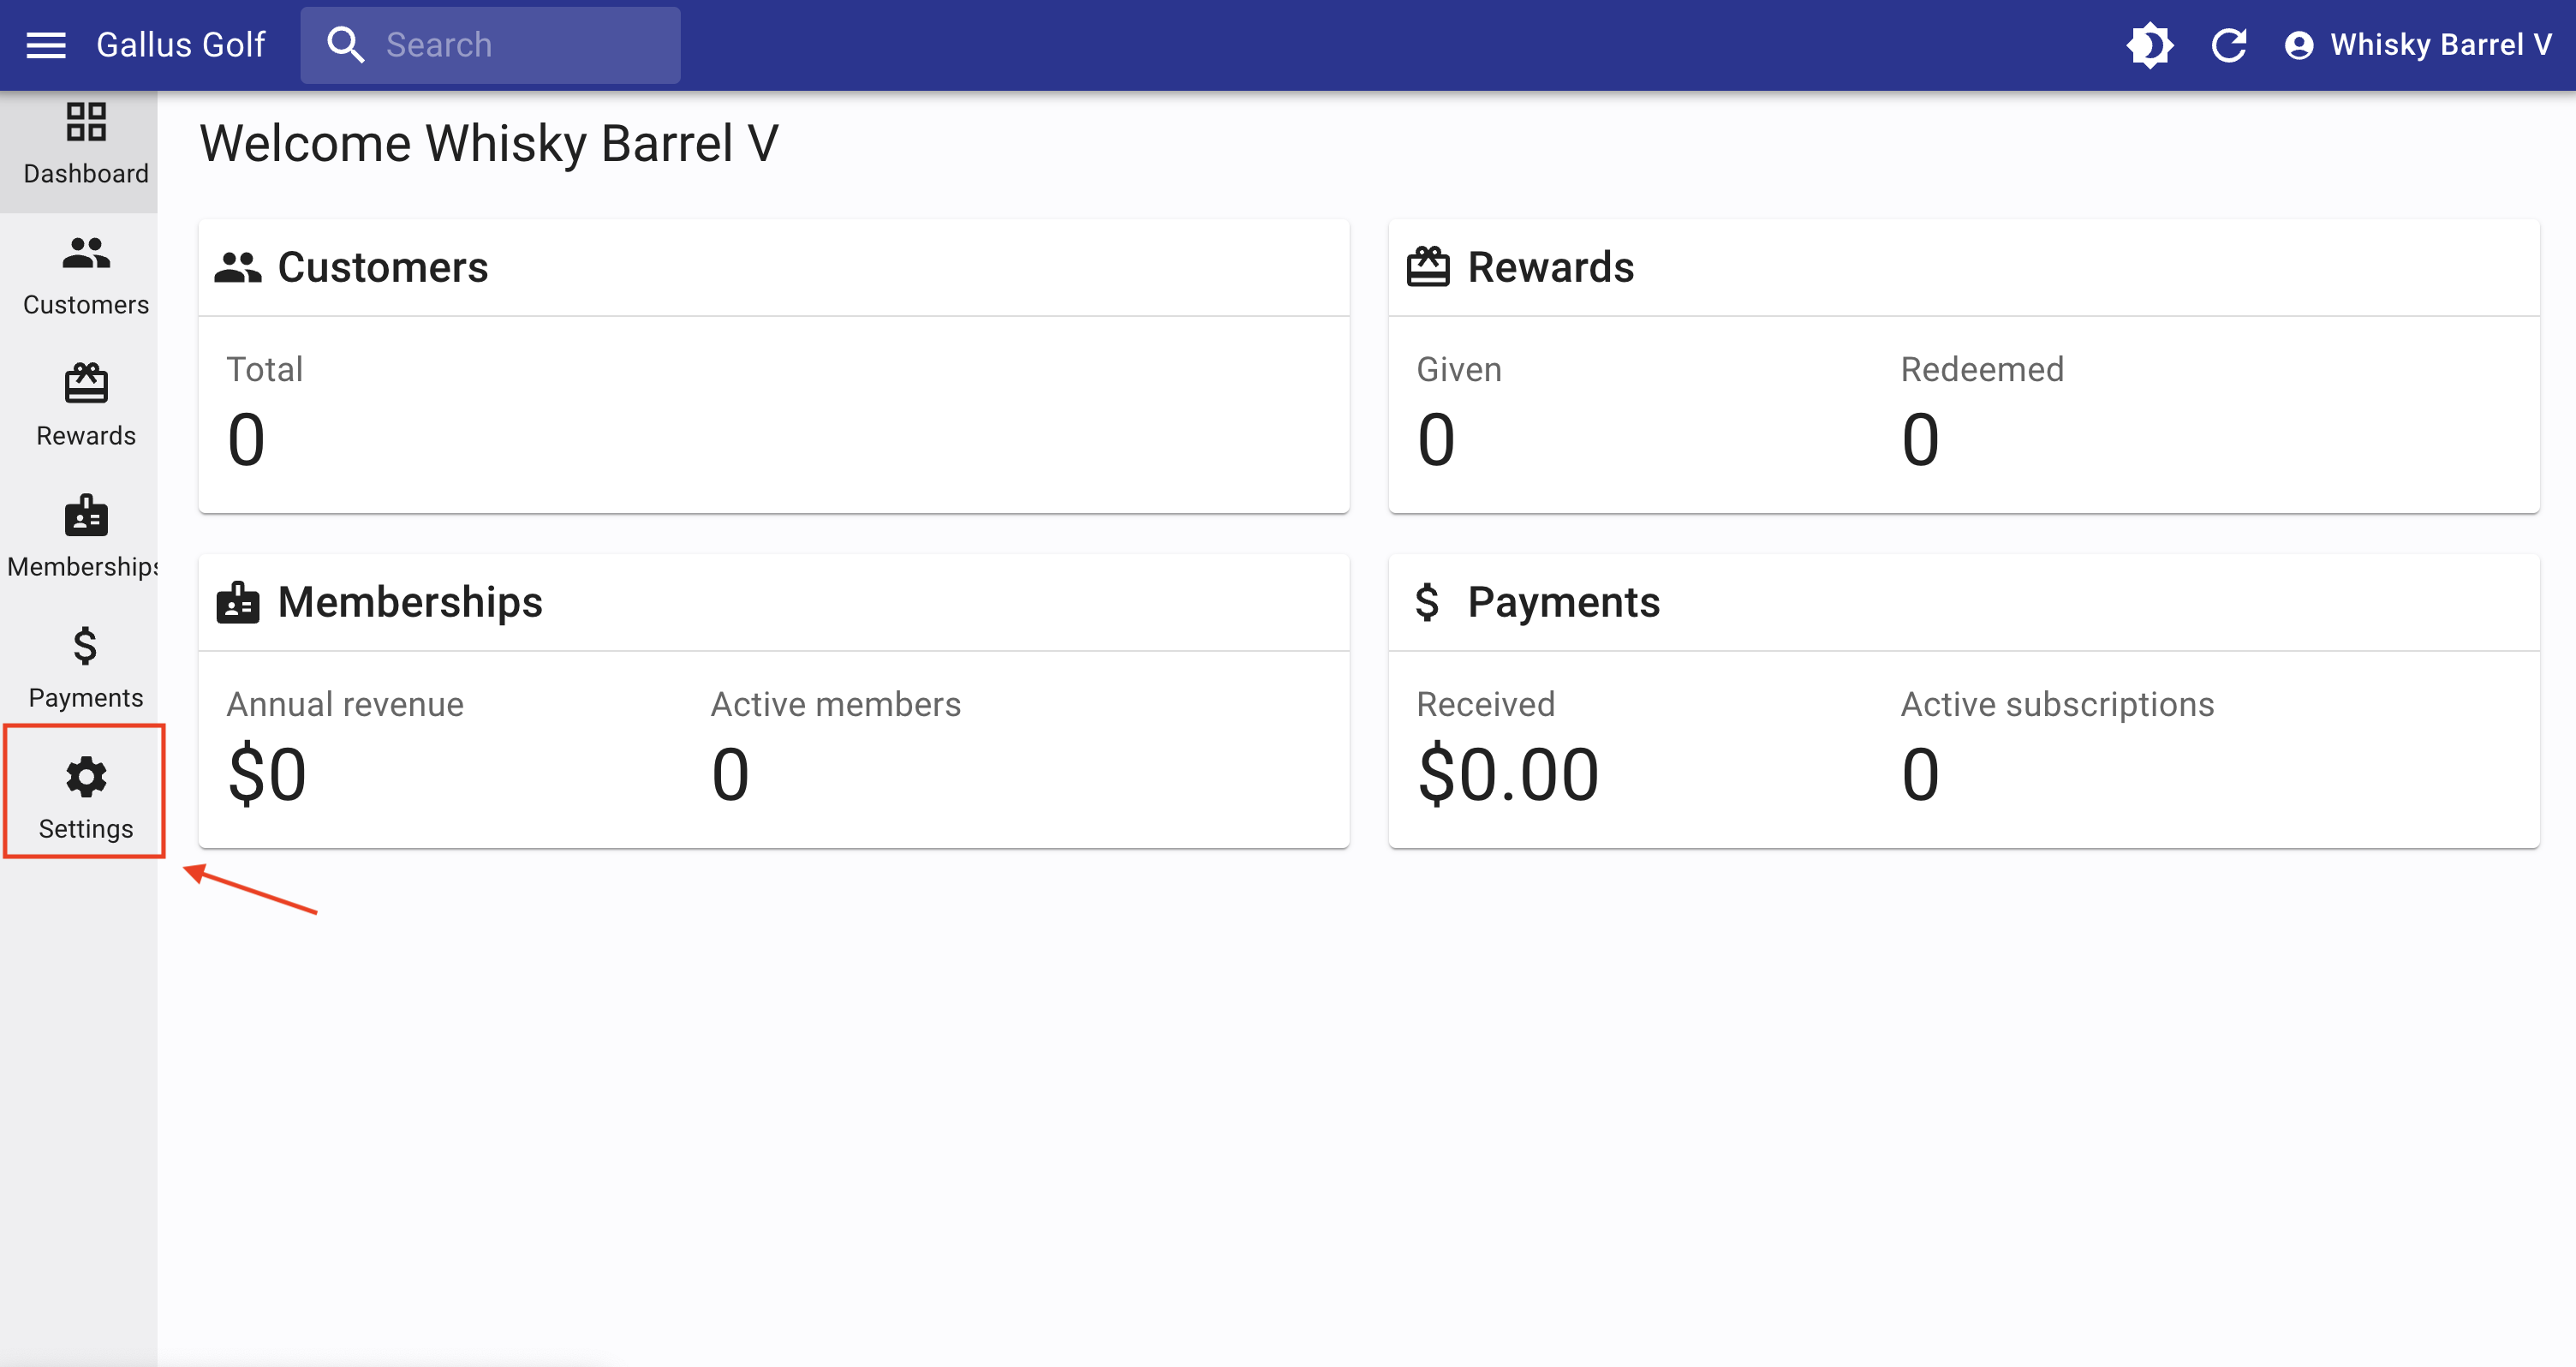Click the Memberships card badge icon

point(238,603)
